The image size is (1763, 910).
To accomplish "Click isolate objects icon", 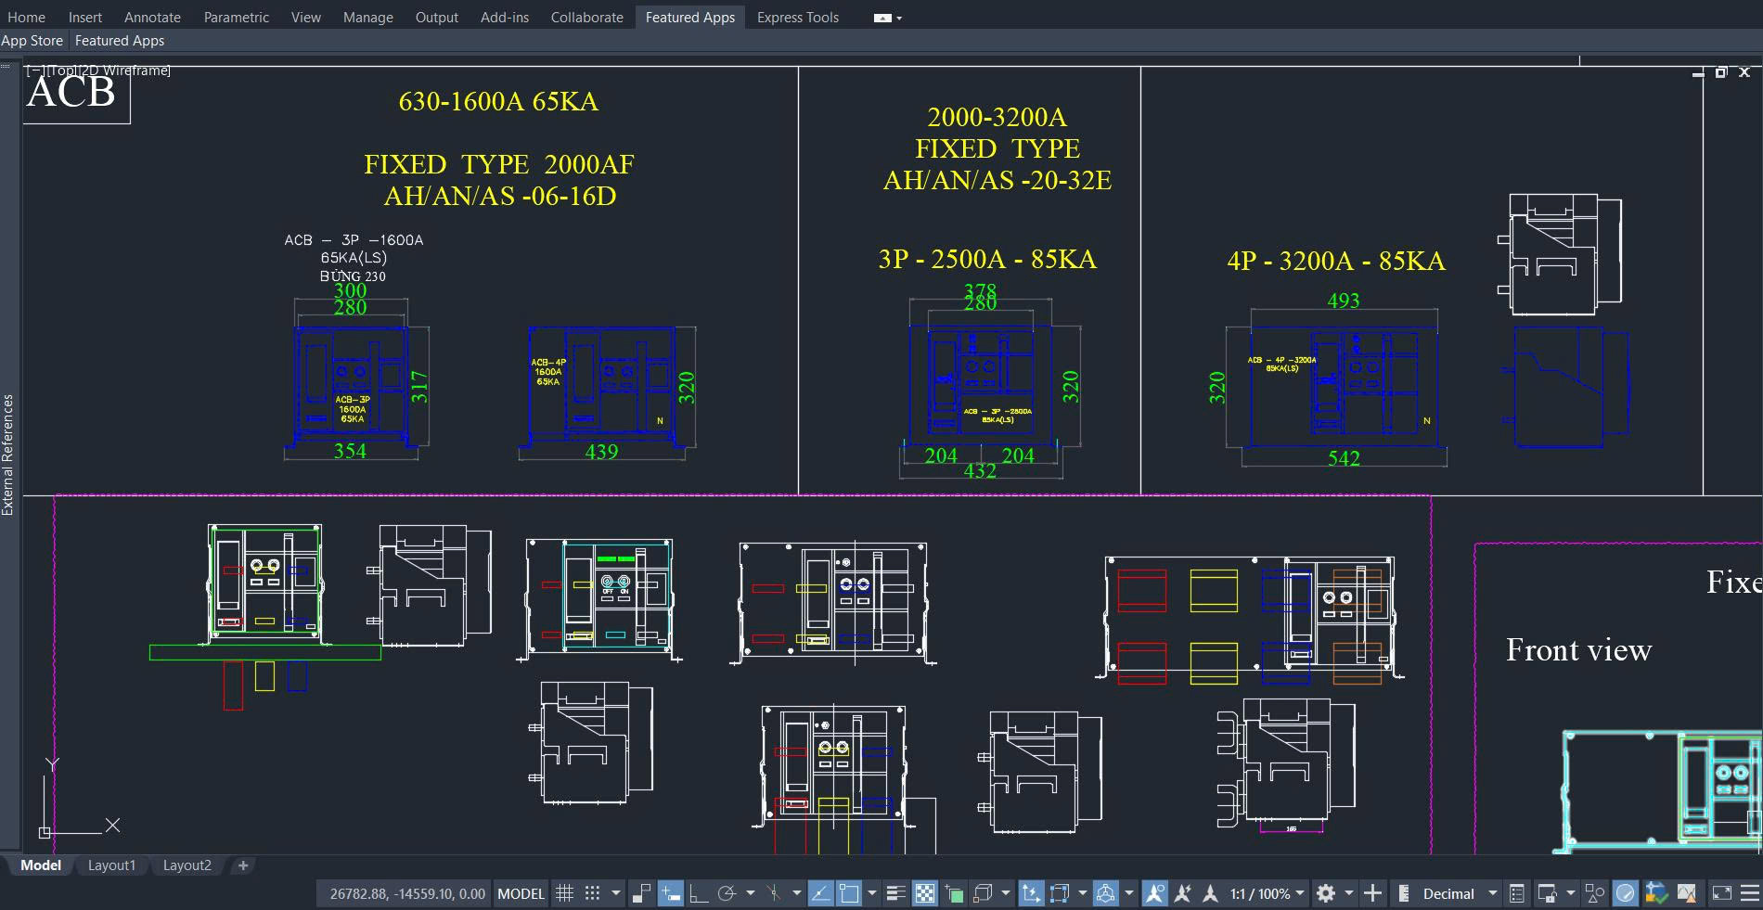I will pyautogui.click(x=1595, y=893).
